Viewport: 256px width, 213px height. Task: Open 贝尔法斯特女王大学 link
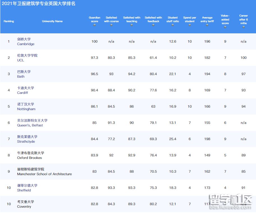click(32, 121)
